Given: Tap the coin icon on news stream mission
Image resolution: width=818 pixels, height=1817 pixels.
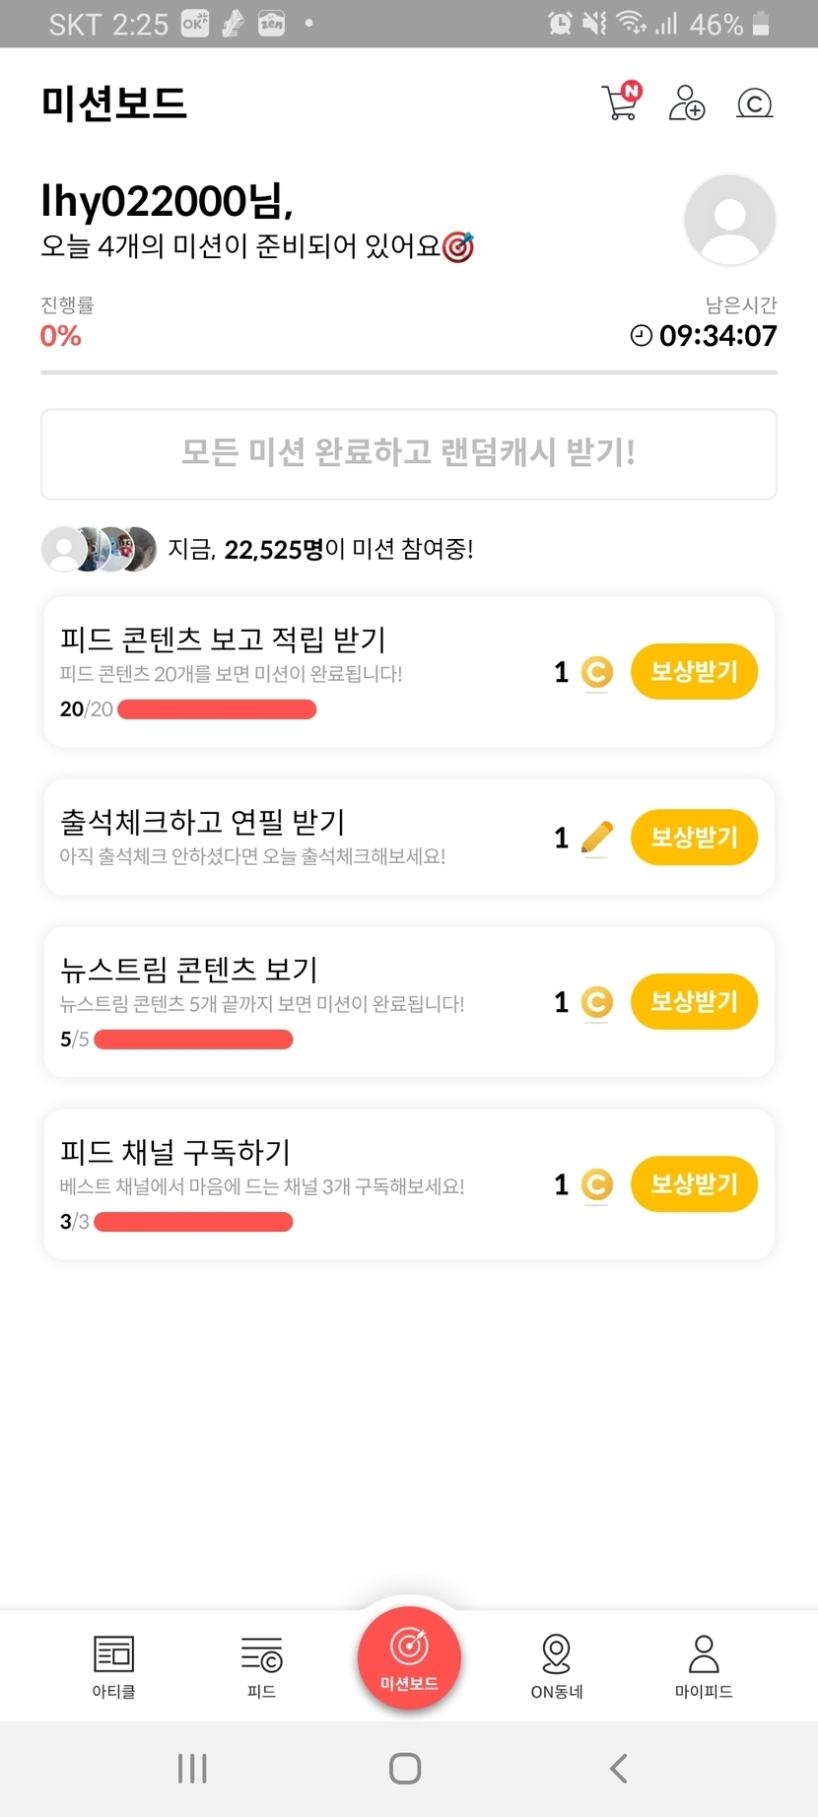Looking at the screenshot, I should coord(596,1002).
